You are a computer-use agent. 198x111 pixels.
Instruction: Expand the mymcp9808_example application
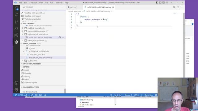click(23, 31)
